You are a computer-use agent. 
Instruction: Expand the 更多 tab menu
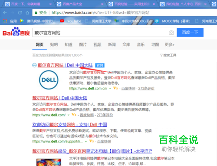click(x=170, y=44)
